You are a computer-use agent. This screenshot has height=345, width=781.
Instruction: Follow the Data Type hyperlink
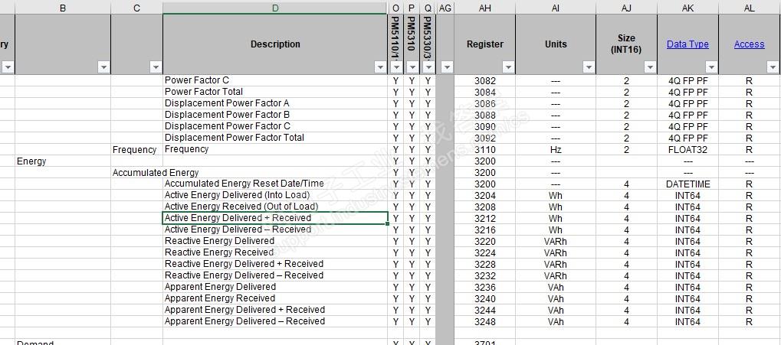pos(687,44)
